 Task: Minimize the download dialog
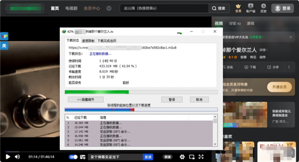(x=191, y=32)
